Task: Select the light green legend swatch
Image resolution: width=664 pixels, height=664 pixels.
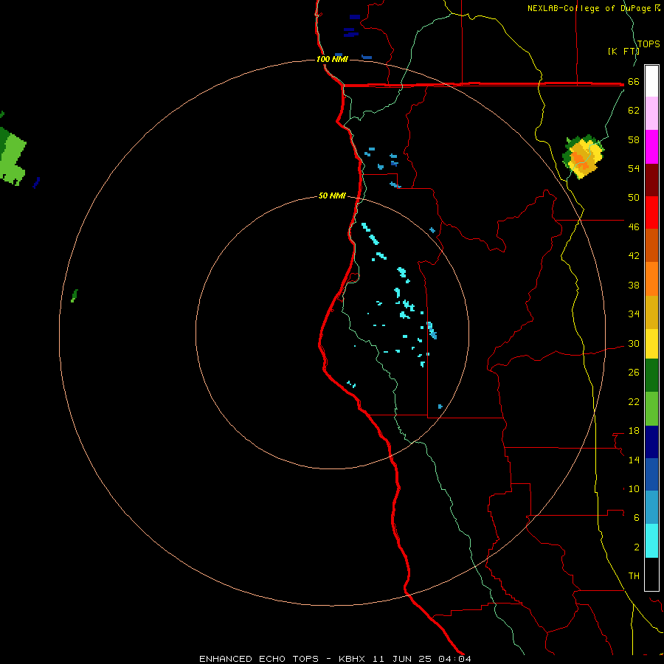Action: (651, 409)
